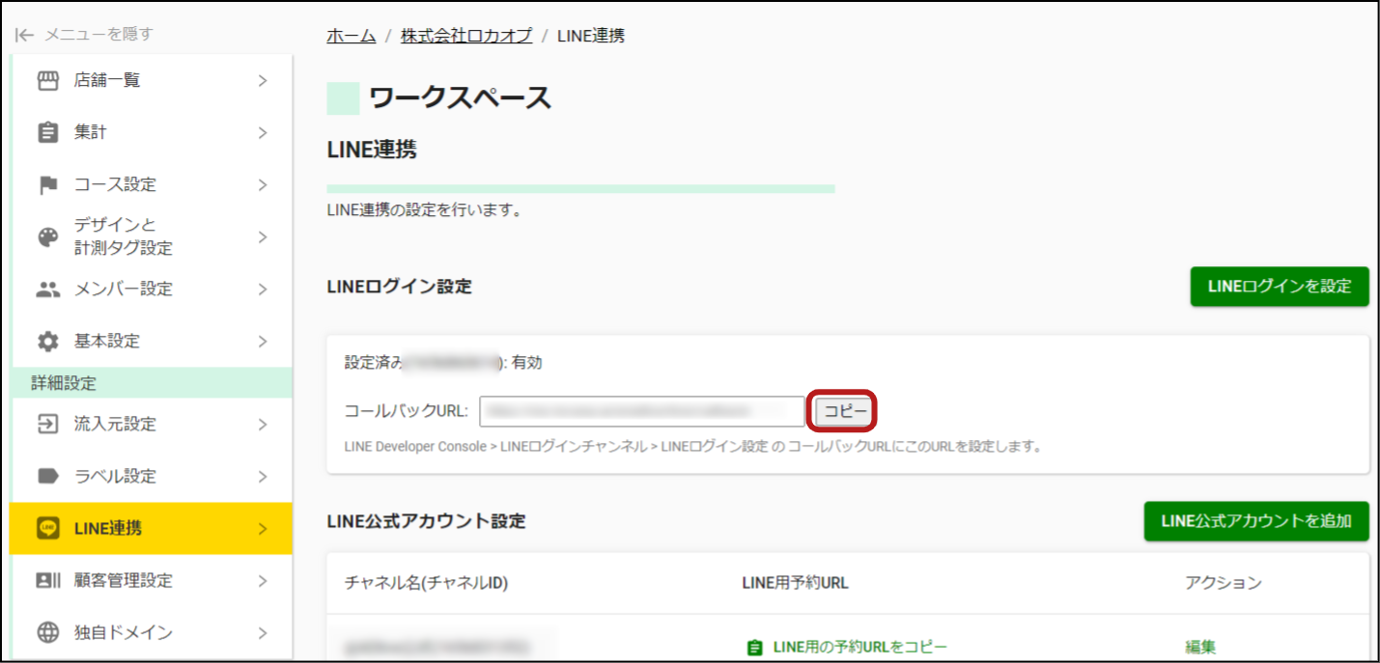
Task: Open ラベル設定 menu item
Action: tap(151, 476)
